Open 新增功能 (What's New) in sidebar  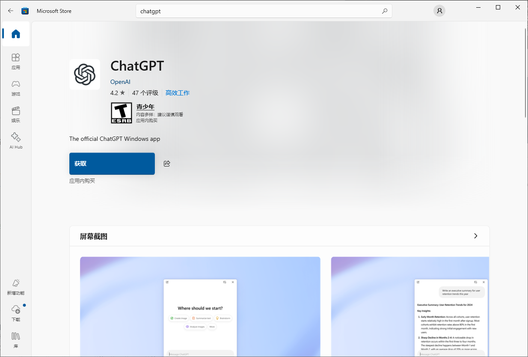[16, 287]
